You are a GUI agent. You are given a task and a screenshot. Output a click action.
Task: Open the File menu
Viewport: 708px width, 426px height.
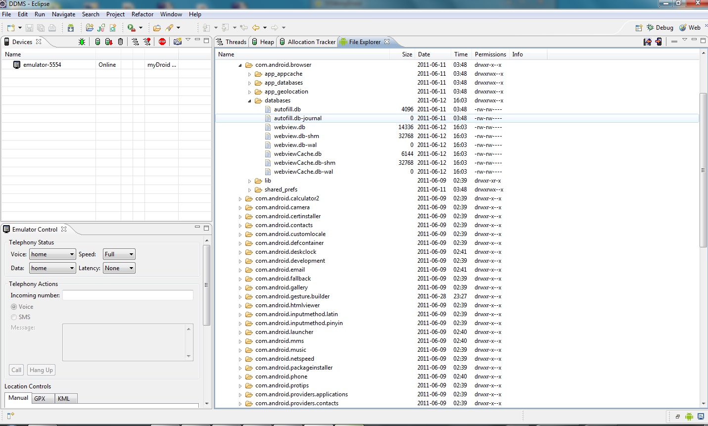[6, 14]
